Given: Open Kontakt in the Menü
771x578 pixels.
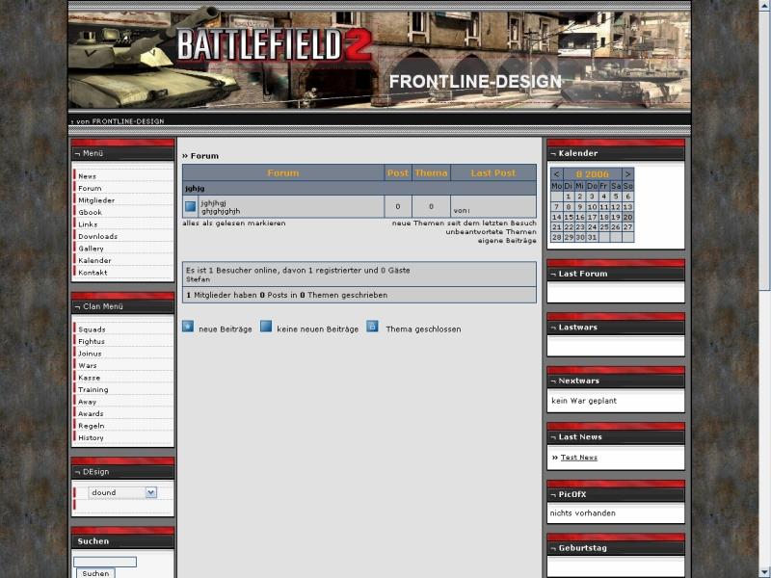Looking at the screenshot, I should click(x=93, y=273).
